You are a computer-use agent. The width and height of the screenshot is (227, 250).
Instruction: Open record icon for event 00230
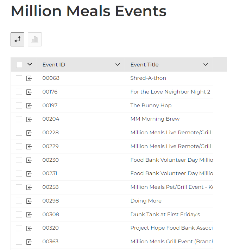29,160
